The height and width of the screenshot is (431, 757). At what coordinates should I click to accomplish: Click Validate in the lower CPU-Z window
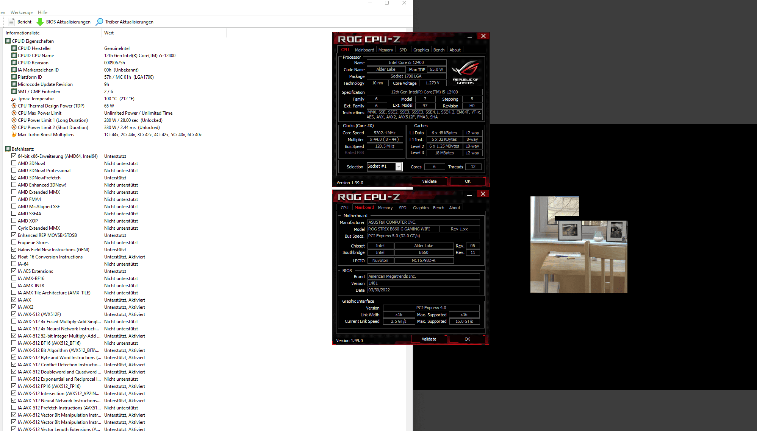[429, 339]
